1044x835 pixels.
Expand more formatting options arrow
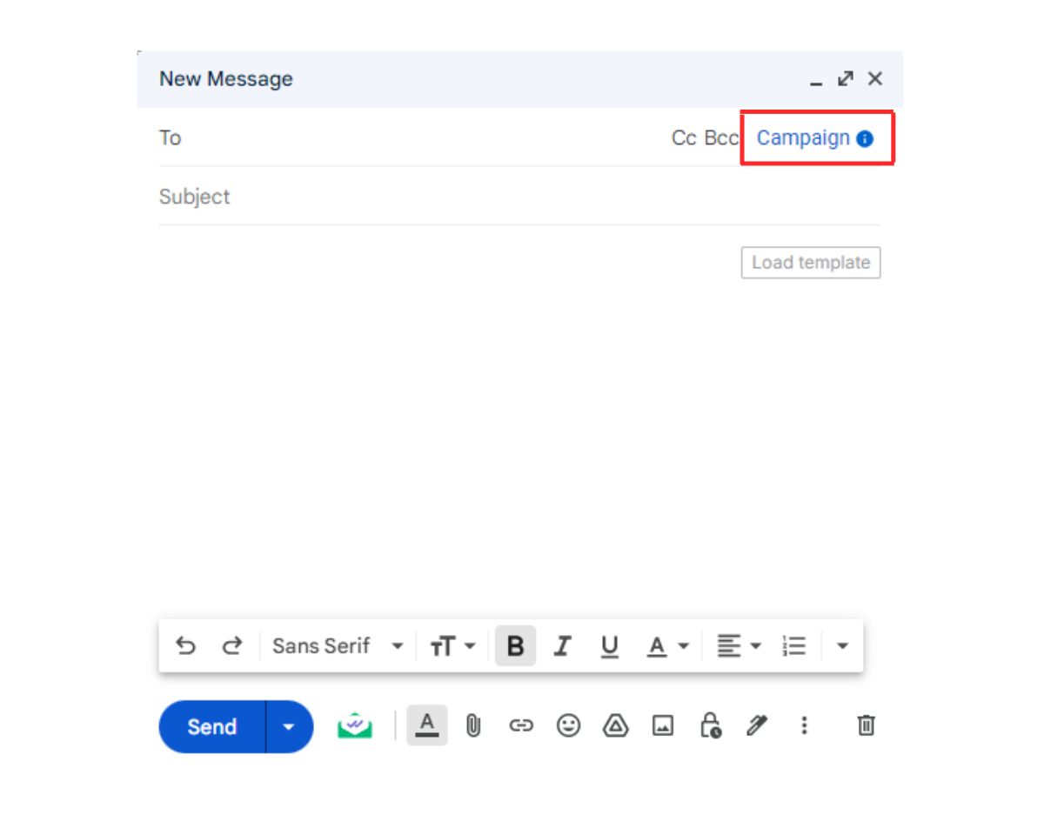click(841, 646)
